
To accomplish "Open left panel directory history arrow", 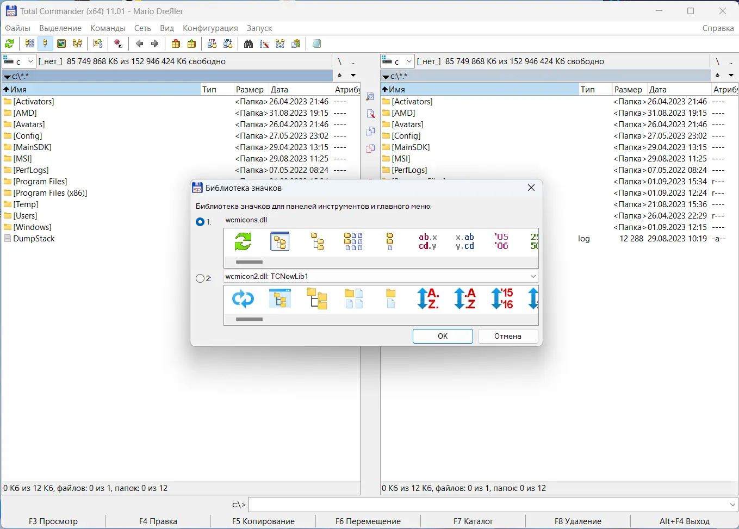I will pyautogui.click(x=353, y=76).
